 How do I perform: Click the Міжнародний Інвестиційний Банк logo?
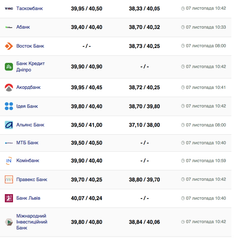point(9,222)
